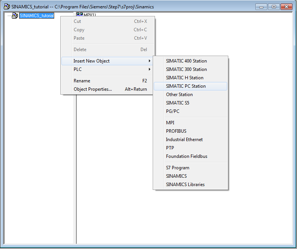Click the window title bar text
The width and height of the screenshot is (297, 249).
tap(82, 7)
